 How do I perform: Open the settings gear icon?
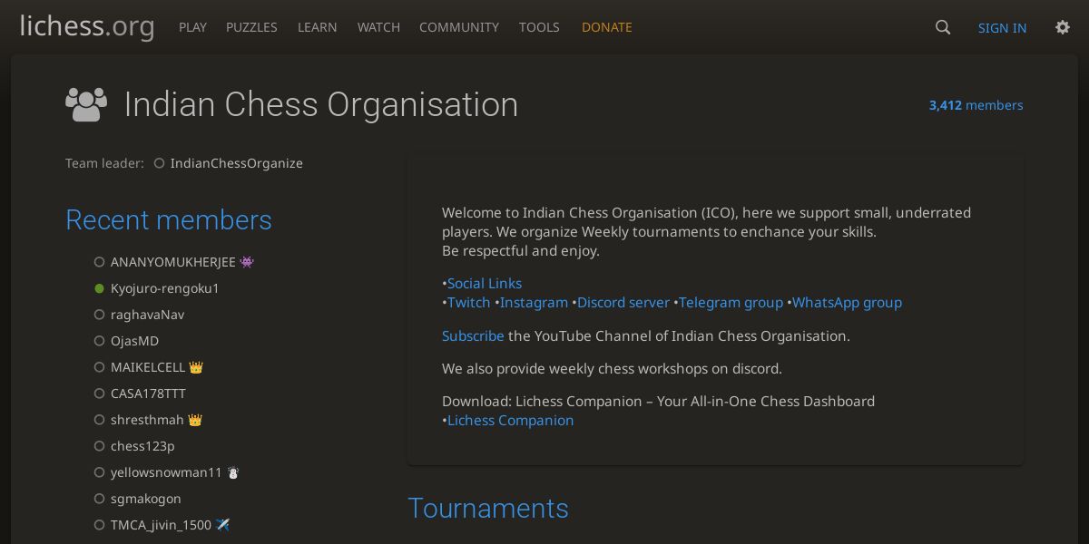(1063, 27)
